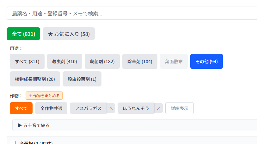Filter by 植物成長調整剤 (20)

pos(35,79)
